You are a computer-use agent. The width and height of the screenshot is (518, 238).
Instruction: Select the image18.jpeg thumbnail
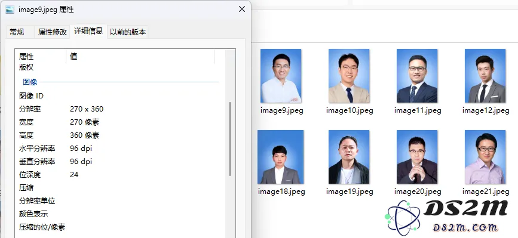tap(280, 157)
